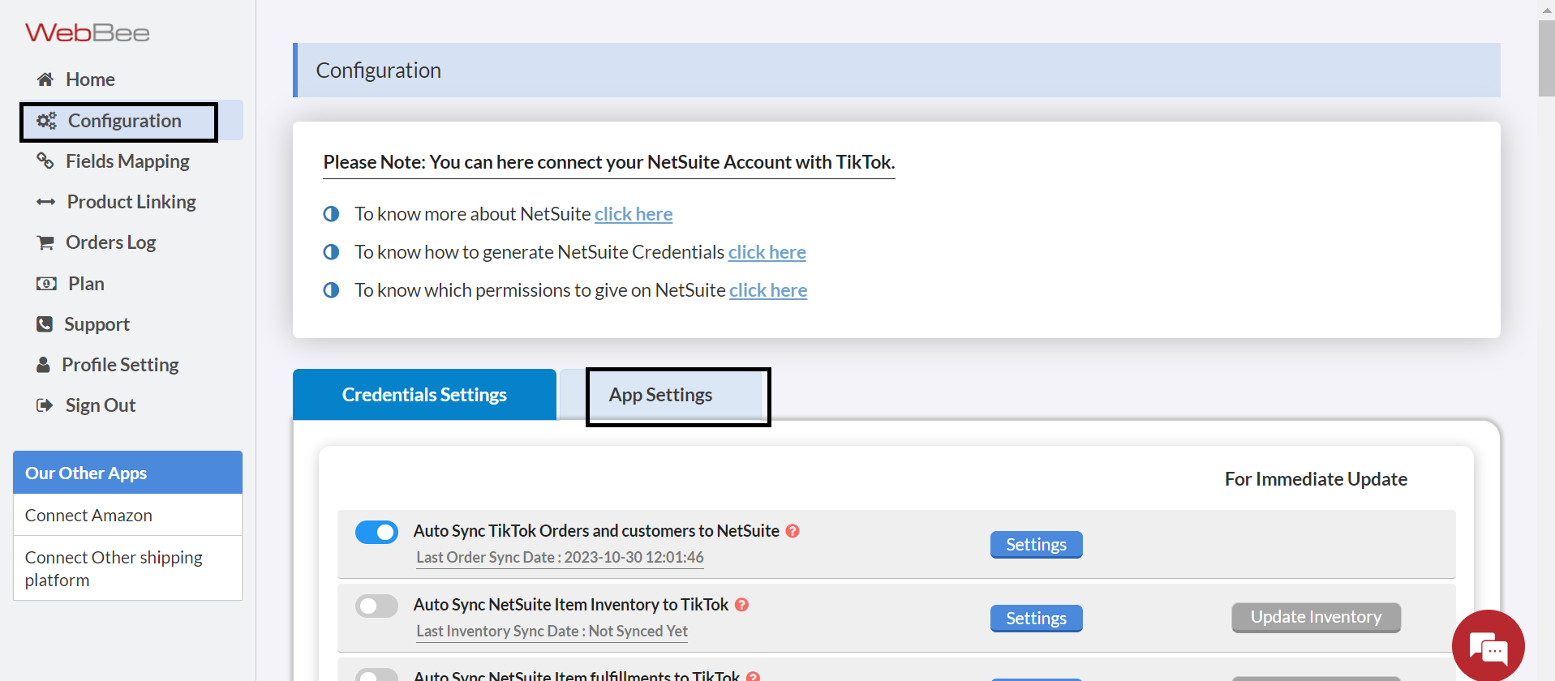This screenshot has height=681, width=1555.
Task: Open Settings for TikTok Orders sync
Action: point(1036,545)
